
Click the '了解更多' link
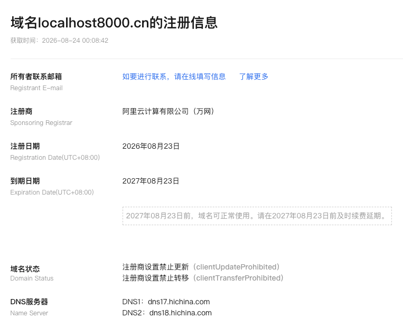[254, 76]
